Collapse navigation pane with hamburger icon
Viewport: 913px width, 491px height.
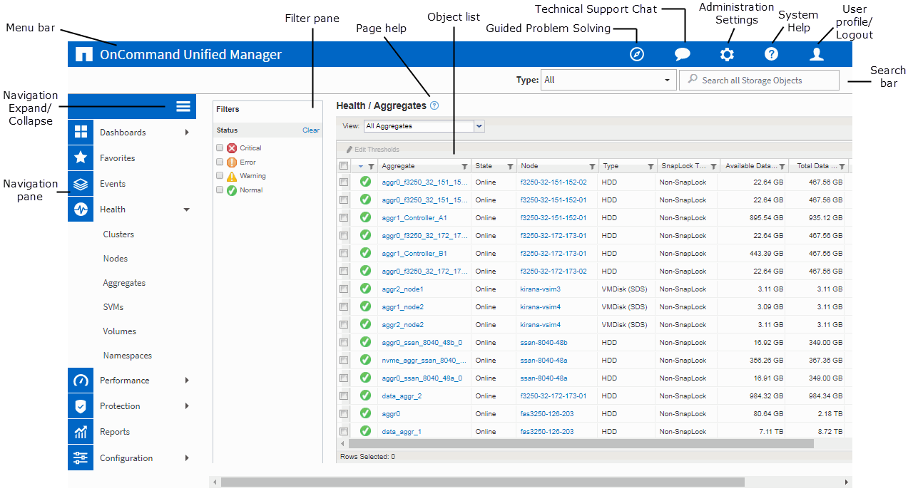coord(183,106)
